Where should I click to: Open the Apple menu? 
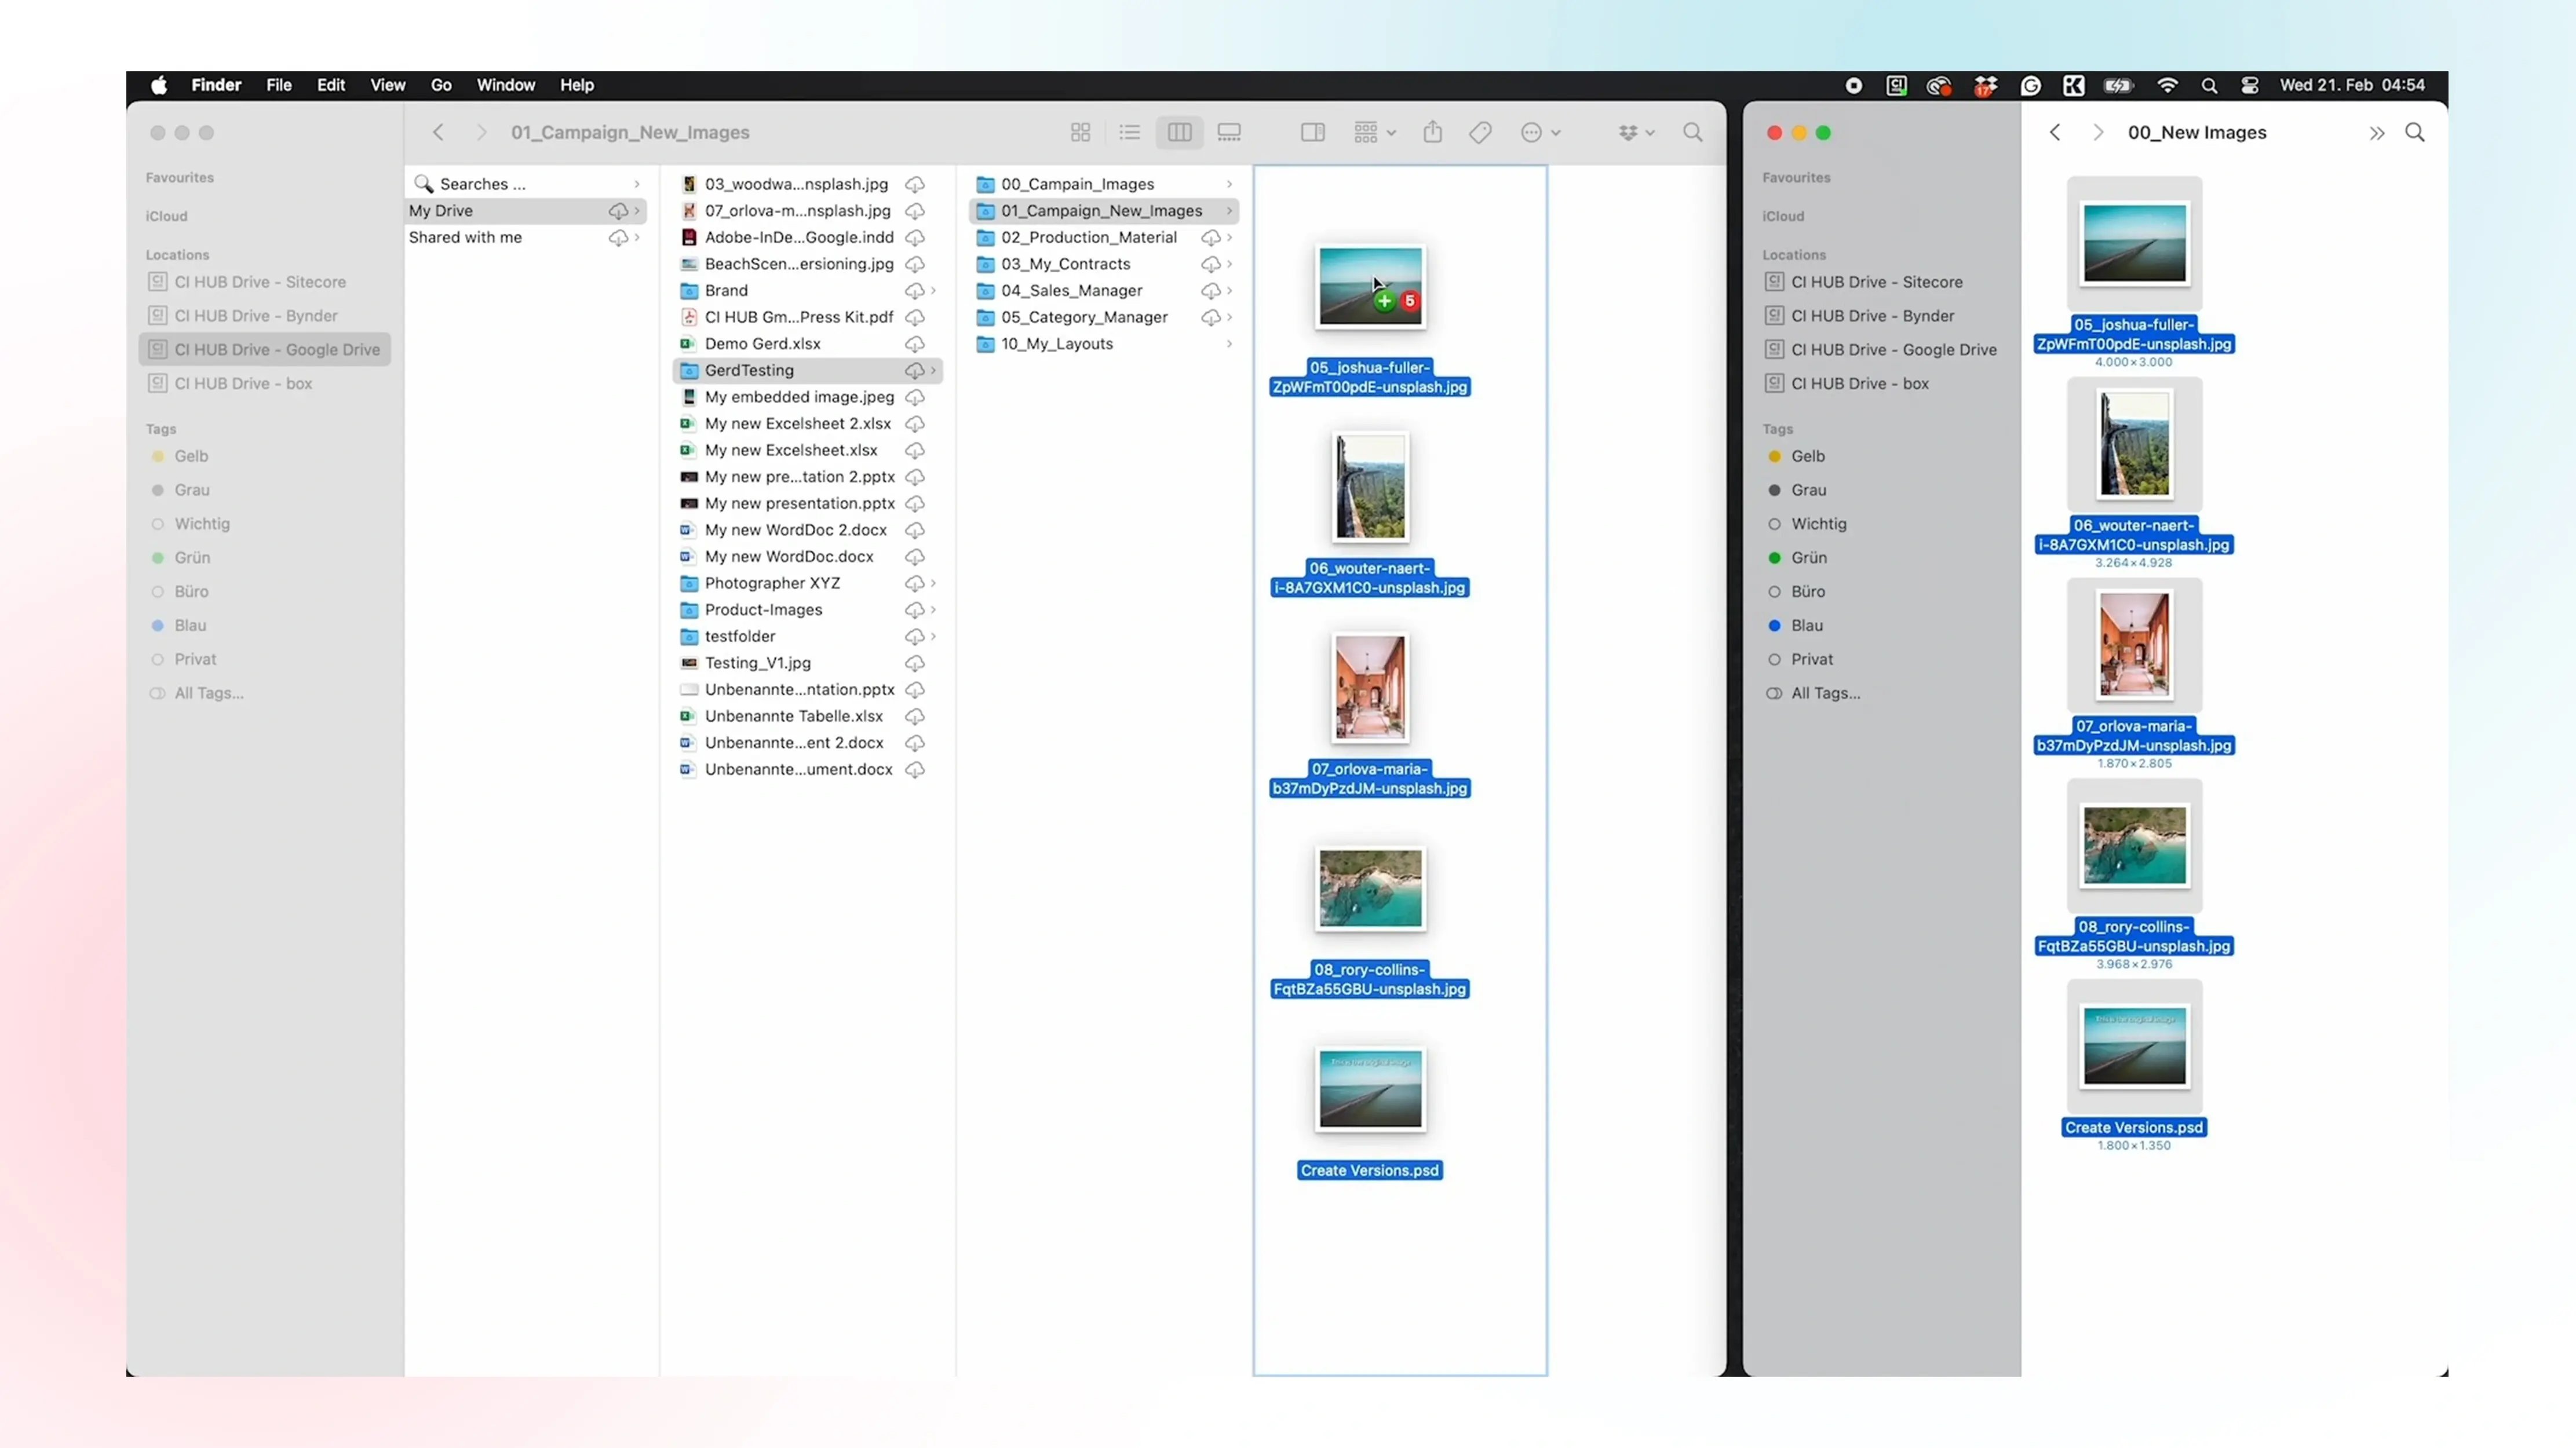click(x=159, y=85)
